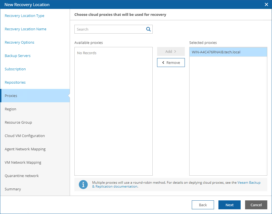Screen dimensions: 272x214
Task: Select WIN-A4C476RNAIB.tech.local proxy entry
Action: [216, 52]
